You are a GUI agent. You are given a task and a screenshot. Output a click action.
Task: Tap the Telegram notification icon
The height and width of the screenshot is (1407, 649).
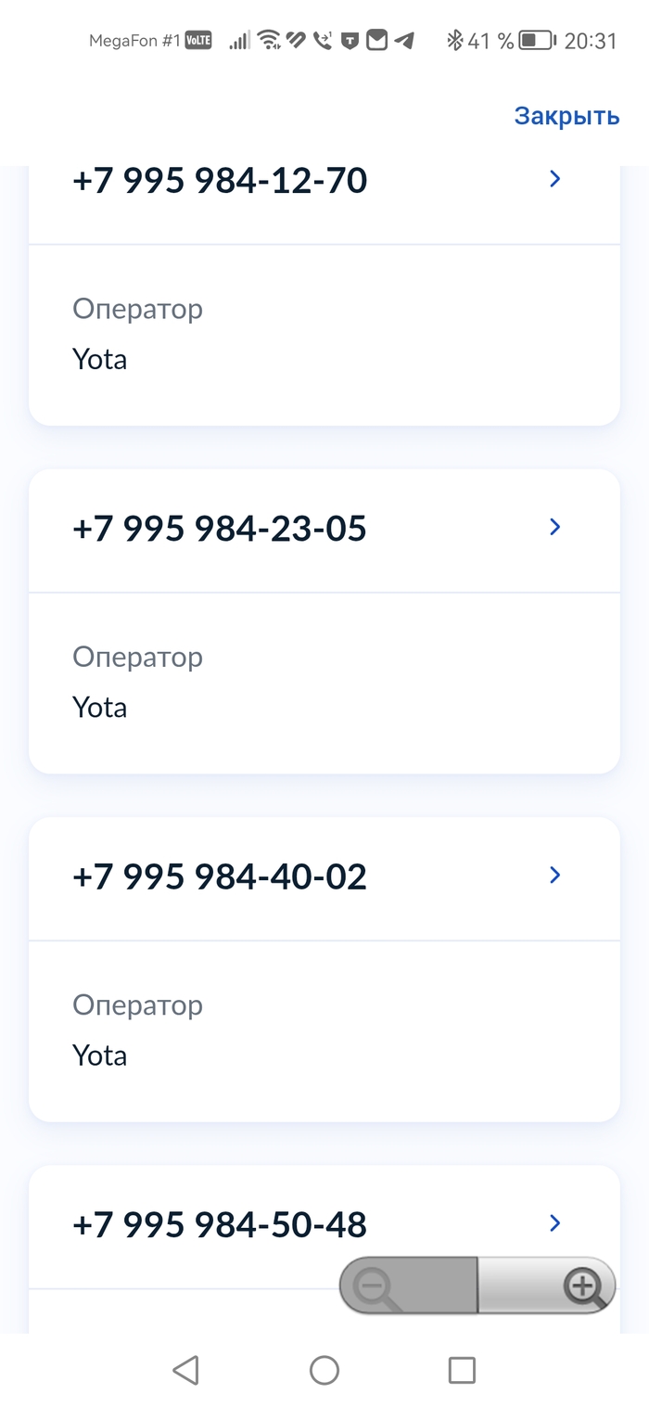coord(403,40)
